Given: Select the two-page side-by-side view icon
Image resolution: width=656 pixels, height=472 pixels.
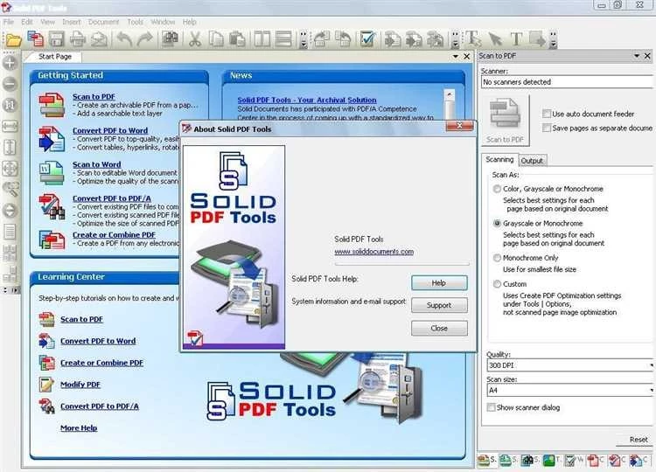Looking at the screenshot, I should click(x=262, y=39).
